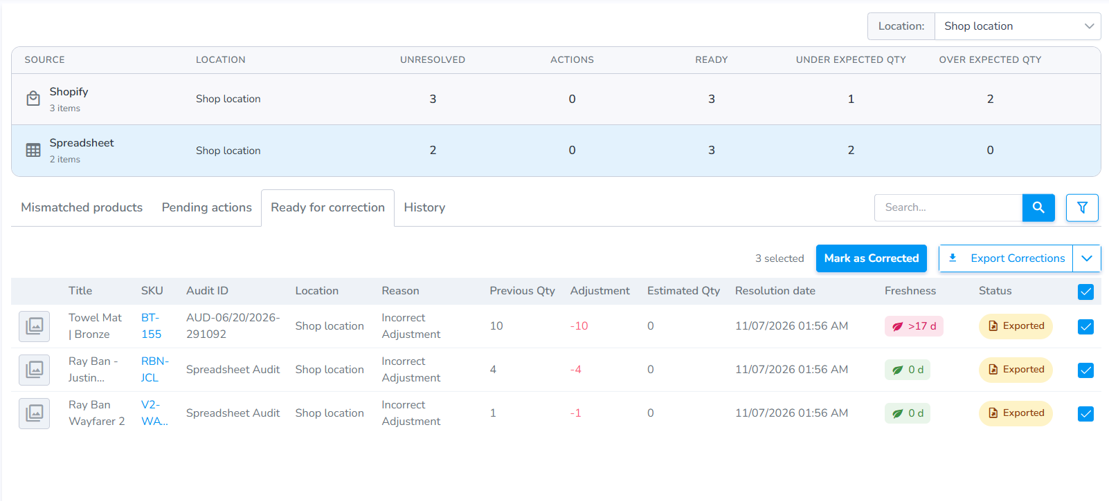
Task: Click the red >17 d freshness badge
Action: pyautogui.click(x=914, y=326)
